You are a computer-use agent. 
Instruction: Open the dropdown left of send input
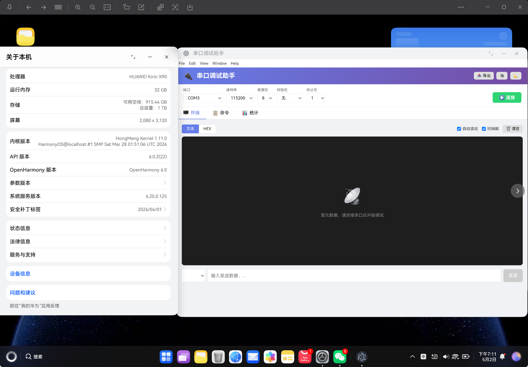point(194,276)
